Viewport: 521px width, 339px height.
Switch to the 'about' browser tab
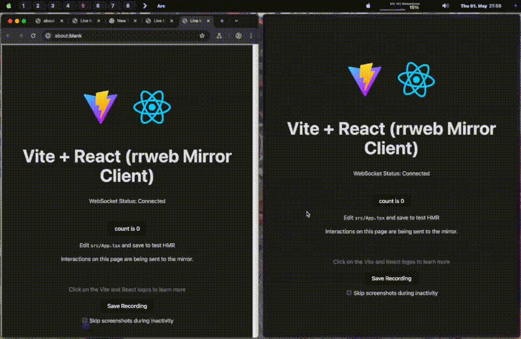click(x=49, y=21)
